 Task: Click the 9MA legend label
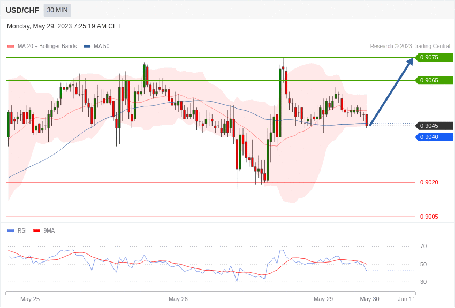(49, 230)
